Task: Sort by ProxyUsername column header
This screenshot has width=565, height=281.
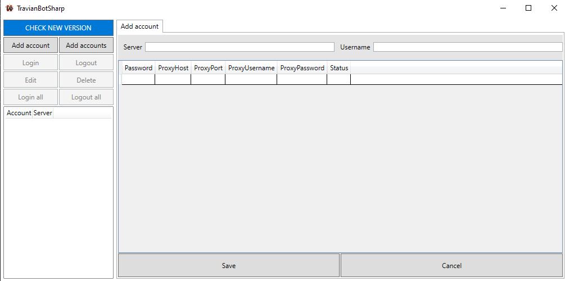Action: pos(251,68)
